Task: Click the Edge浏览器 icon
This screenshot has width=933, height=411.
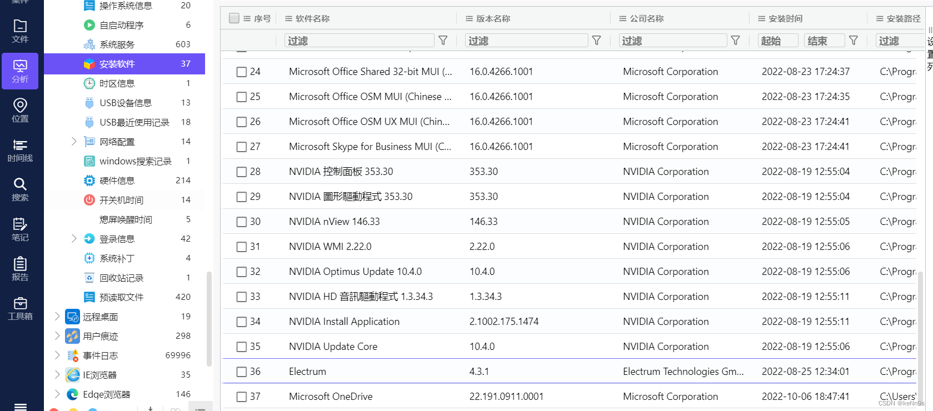Action: (72, 394)
